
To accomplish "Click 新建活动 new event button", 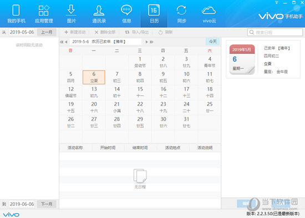I will (75, 32).
